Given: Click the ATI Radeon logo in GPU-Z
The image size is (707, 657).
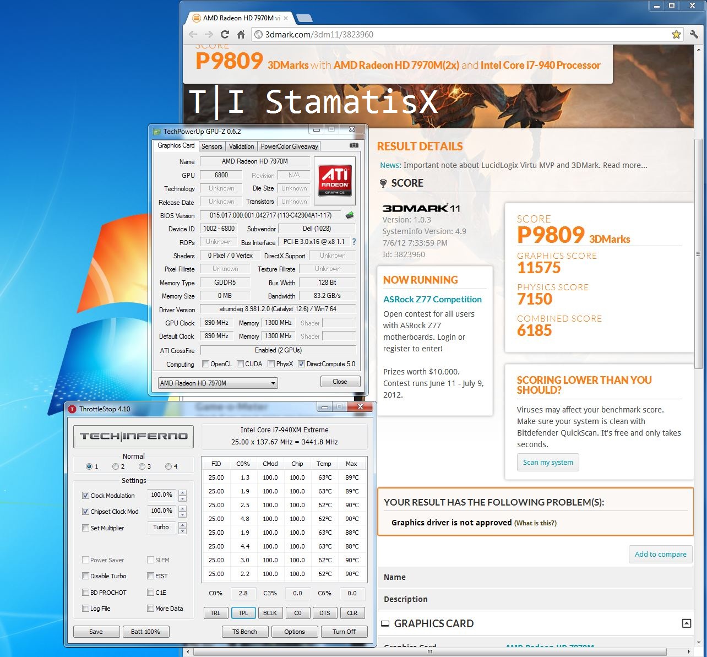Looking at the screenshot, I should point(335,181).
